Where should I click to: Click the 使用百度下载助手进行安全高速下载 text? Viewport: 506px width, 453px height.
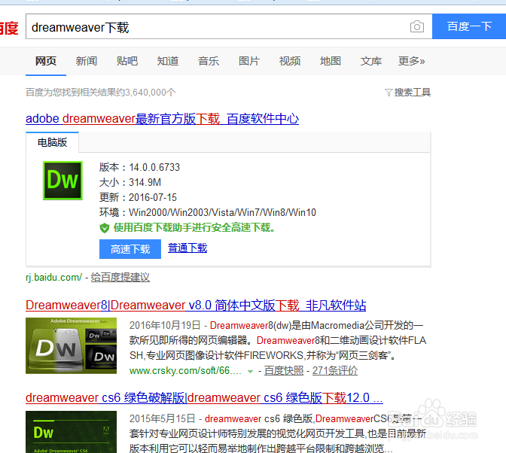tap(194, 227)
